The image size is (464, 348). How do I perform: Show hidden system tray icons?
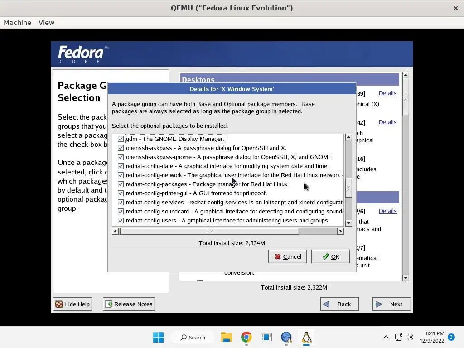pyautogui.click(x=386, y=337)
